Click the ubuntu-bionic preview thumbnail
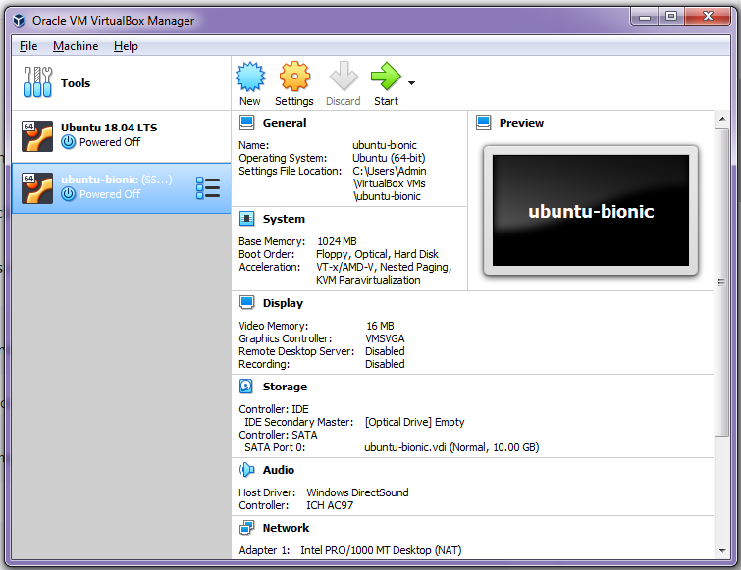This screenshot has width=741, height=570. click(x=591, y=211)
